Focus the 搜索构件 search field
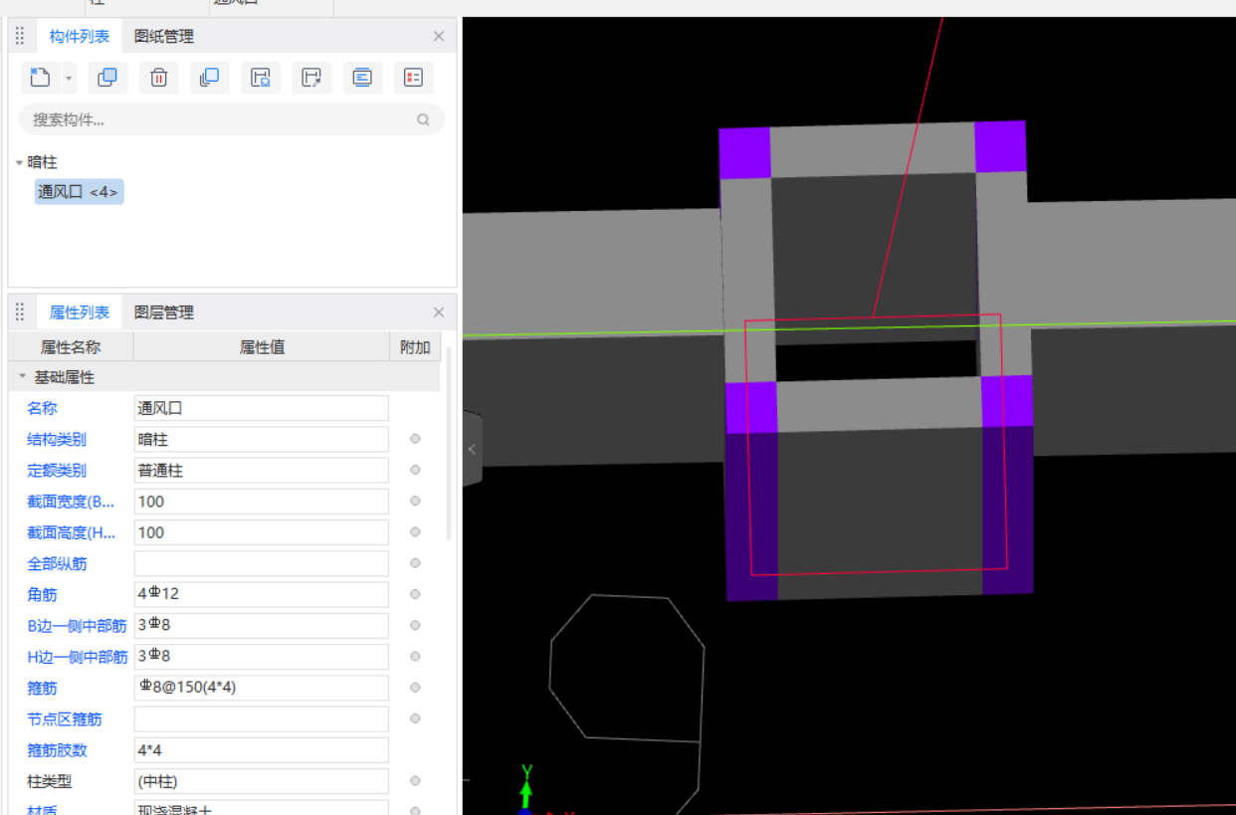The height and width of the screenshot is (815, 1236). click(x=231, y=119)
